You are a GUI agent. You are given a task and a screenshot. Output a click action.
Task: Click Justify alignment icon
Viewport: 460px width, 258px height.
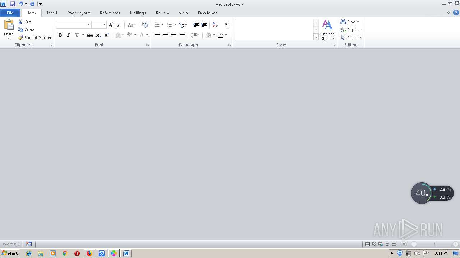click(x=182, y=35)
